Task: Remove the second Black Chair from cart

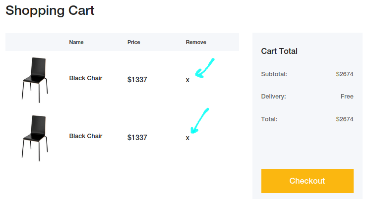Action: (x=187, y=138)
